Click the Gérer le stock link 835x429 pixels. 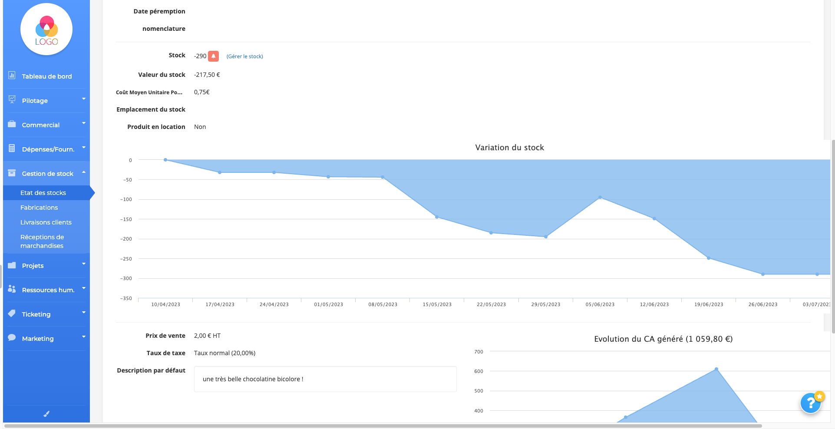click(244, 56)
